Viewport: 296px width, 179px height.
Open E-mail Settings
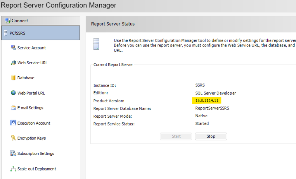click(30, 108)
